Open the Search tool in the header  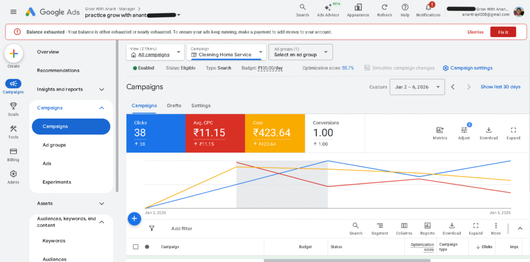click(x=302, y=10)
